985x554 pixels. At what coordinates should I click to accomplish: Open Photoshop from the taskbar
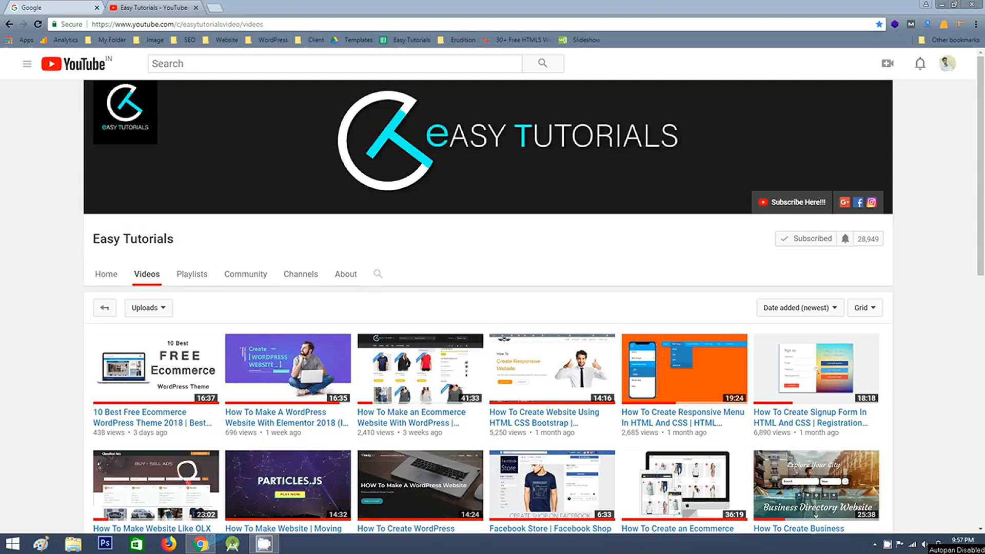105,543
